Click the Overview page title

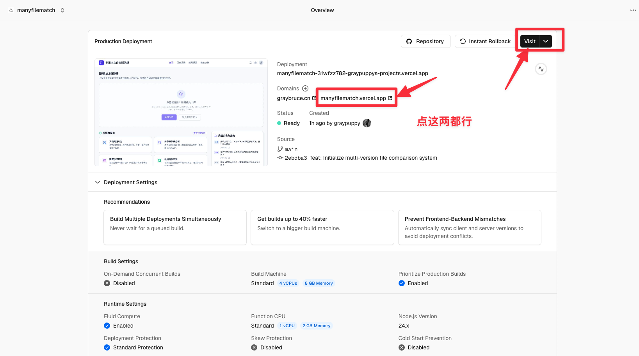pyautogui.click(x=322, y=10)
